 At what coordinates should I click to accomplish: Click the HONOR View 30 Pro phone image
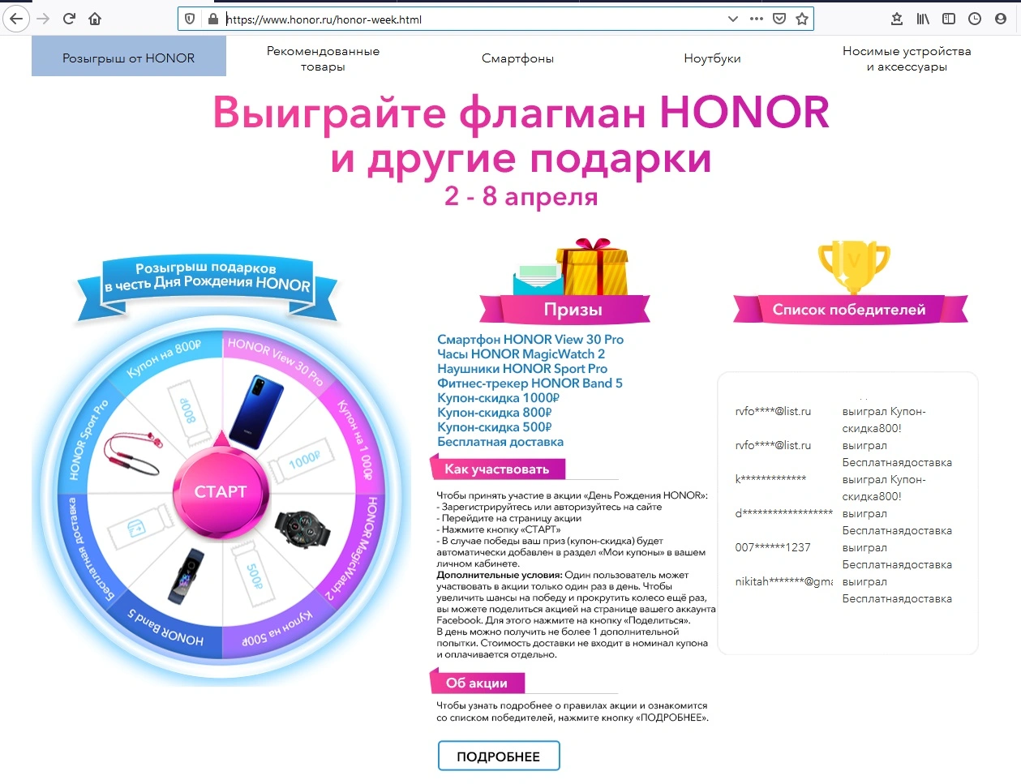coord(256,411)
